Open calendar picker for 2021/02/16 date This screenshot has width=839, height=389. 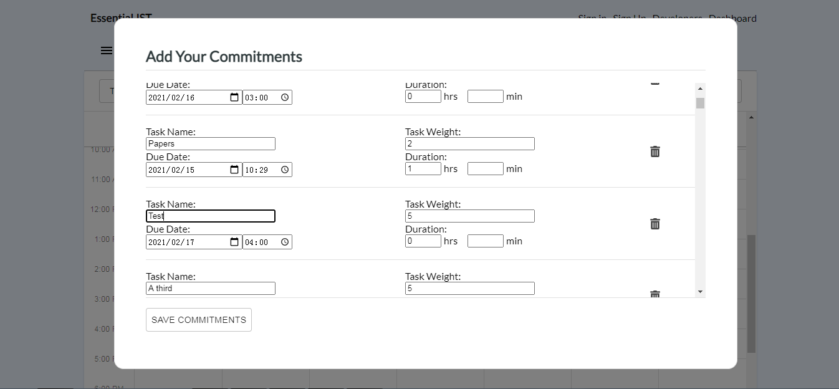(234, 97)
